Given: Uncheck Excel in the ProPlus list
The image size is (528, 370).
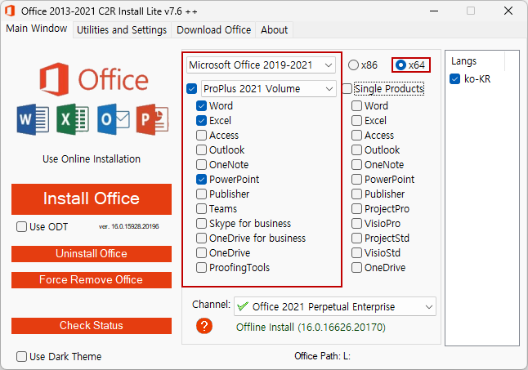Looking at the screenshot, I should tap(201, 120).
